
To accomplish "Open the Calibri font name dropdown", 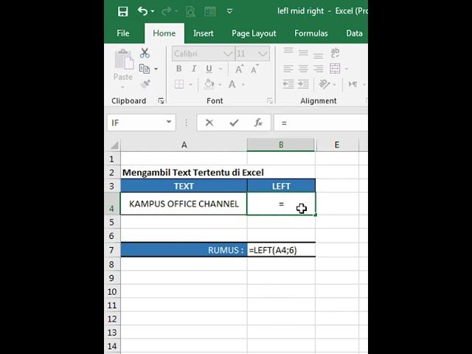I will (x=228, y=54).
